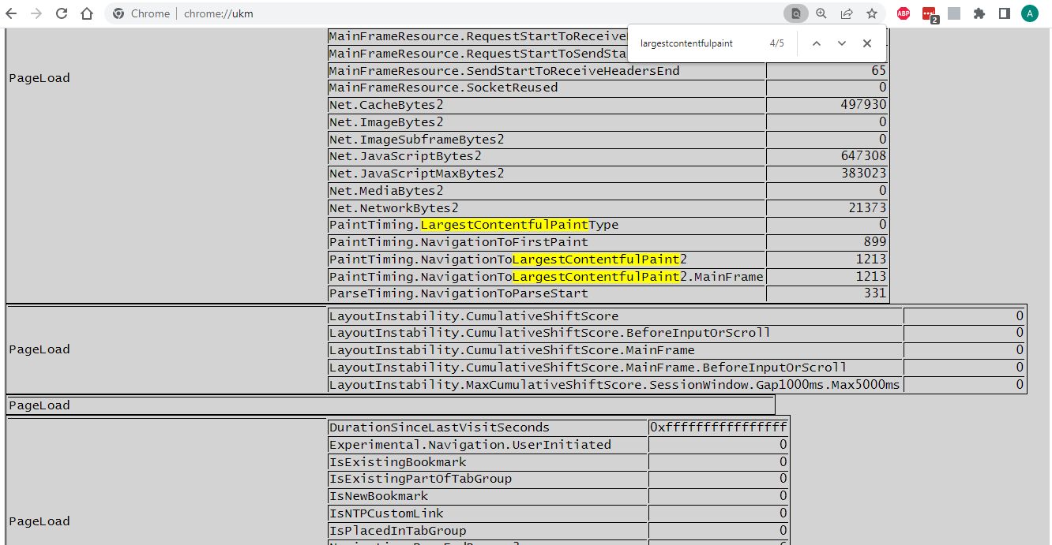Select the Net.CacheBytes2 metric name
1052x545 pixels.
pyautogui.click(x=386, y=105)
